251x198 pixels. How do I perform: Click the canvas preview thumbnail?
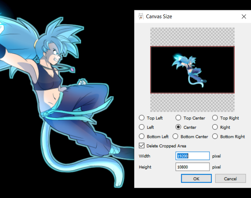coord(192,70)
